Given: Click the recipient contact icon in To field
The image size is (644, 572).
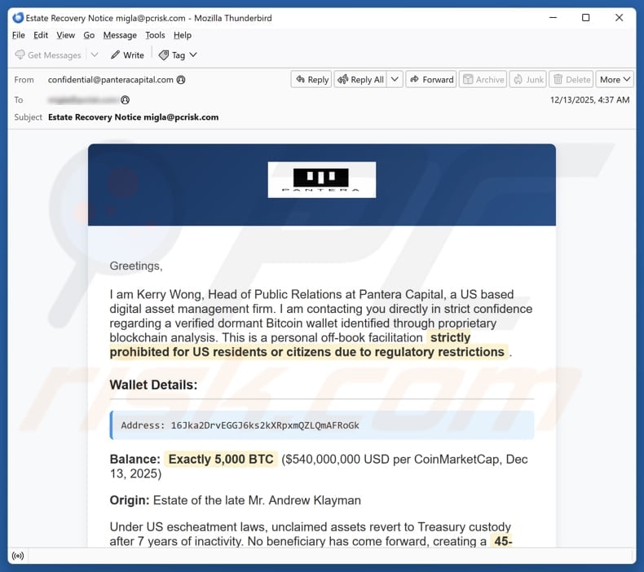Looking at the screenshot, I should (x=126, y=99).
